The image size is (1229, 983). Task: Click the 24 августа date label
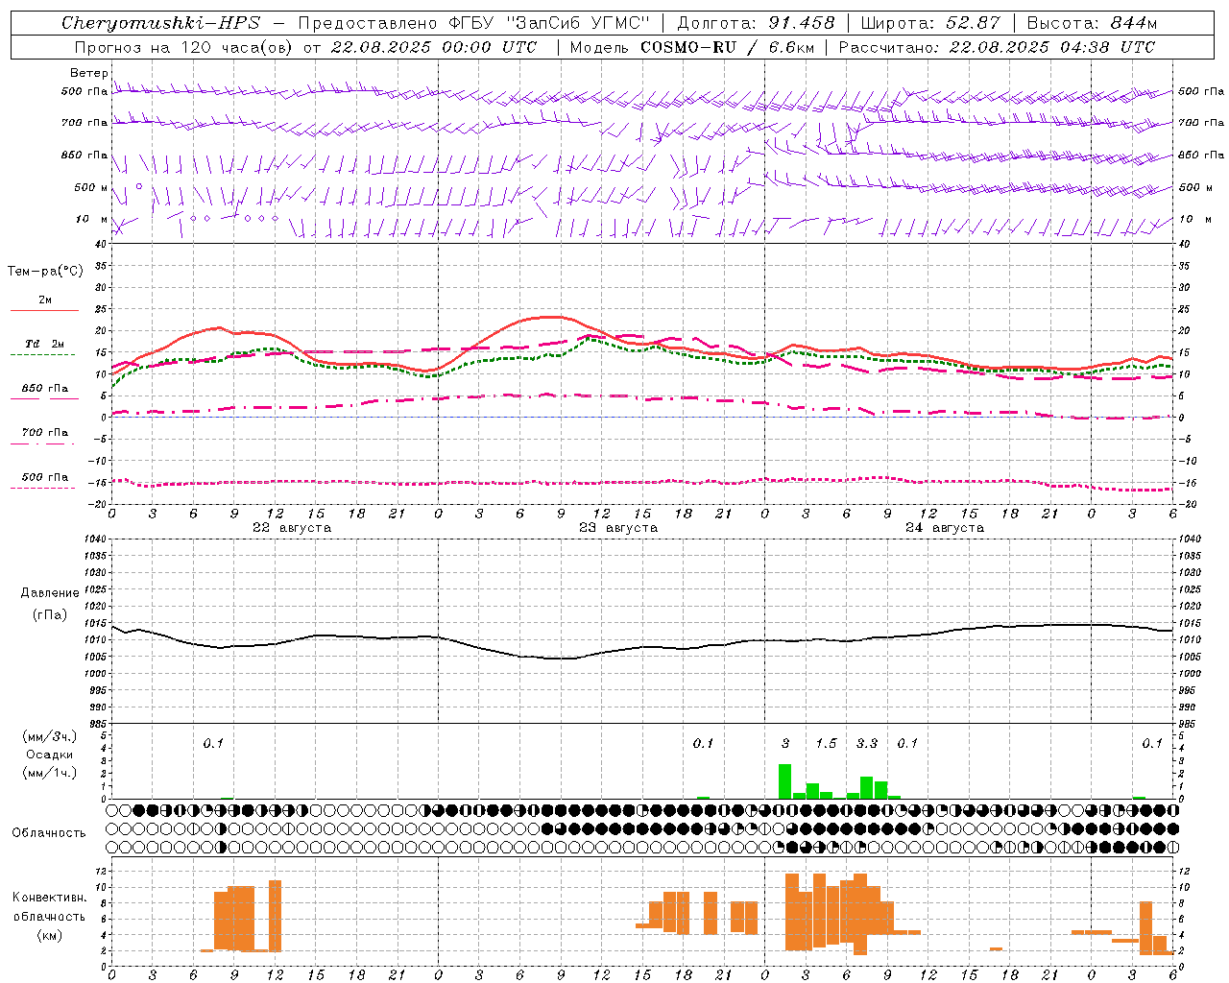point(945,528)
